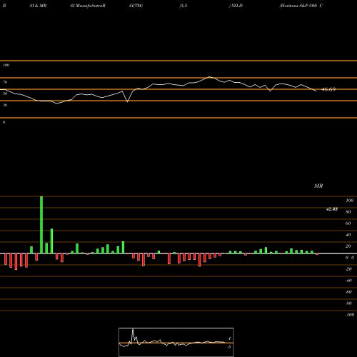Screen dimensions: 357x357
Task: Click the MR axis label 40
Action: pyautogui.click(x=348, y=235)
